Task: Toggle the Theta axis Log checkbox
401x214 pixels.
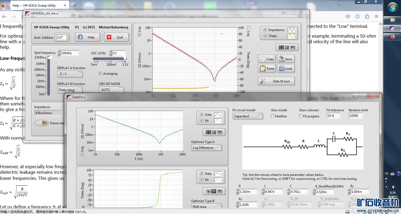Action: 249,28
